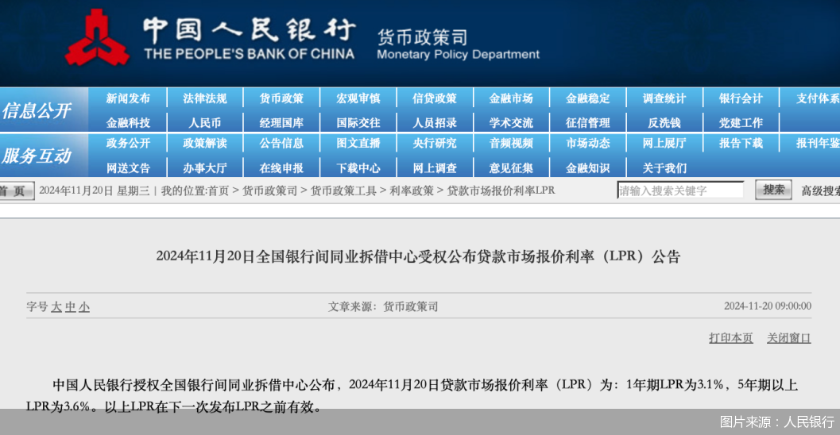The image size is (840, 435).
Task: Open 宏观审慎 section
Action: point(358,98)
